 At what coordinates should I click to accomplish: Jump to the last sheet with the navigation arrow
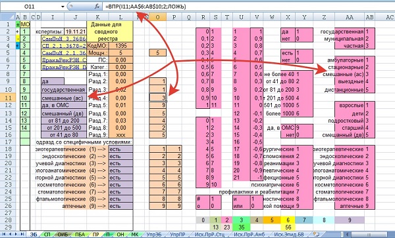pyautogui.click(x=22, y=234)
